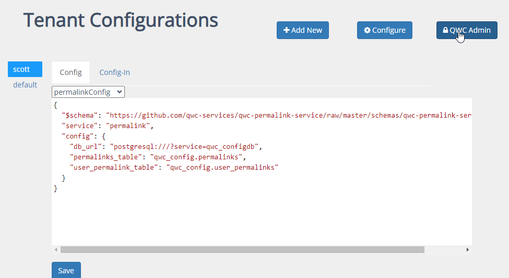Open the Config-In tab
Viewport: 509px width, 278px height.
click(114, 72)
